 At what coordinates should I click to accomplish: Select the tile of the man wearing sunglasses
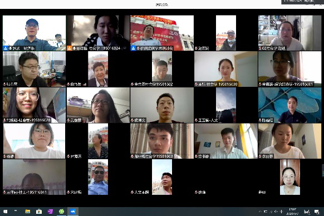98,177
